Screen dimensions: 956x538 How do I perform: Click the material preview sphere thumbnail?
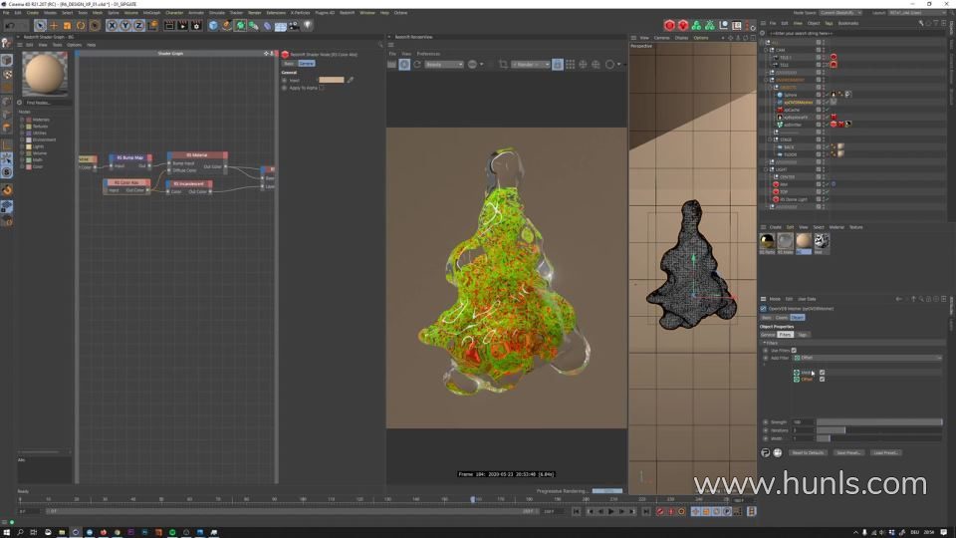pyautogui.click(x=45, y=73)
